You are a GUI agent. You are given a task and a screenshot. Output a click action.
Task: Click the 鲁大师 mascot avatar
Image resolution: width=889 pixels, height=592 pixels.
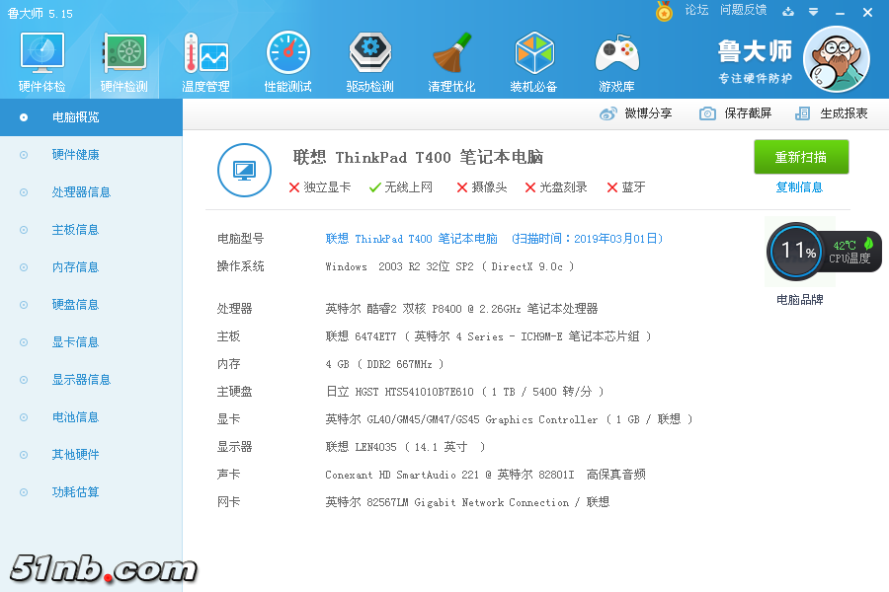click(836, 60)
